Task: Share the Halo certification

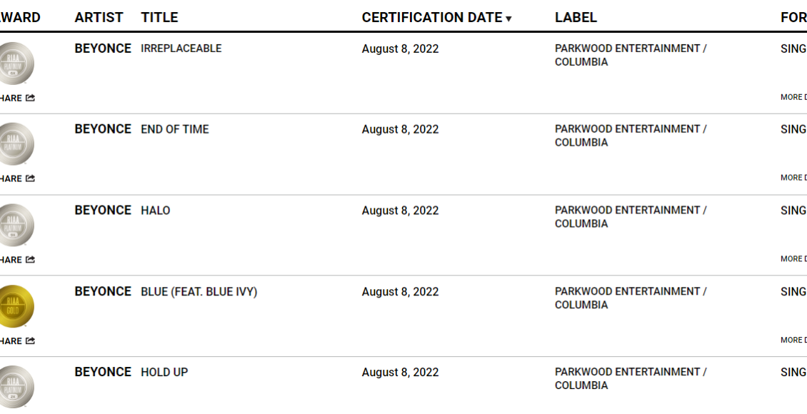Action: click(17, 260)
